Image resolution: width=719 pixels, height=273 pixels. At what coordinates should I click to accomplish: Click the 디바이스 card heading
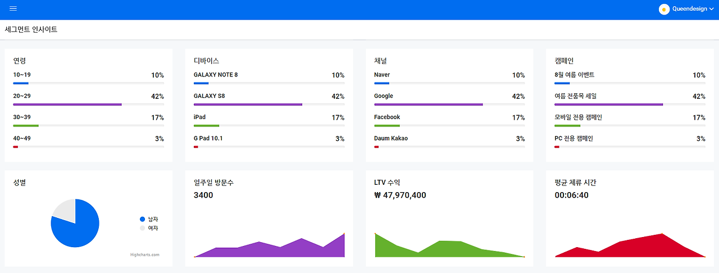(206, 61)
